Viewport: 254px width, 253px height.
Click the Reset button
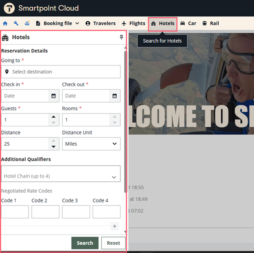(x=113, y=243)
